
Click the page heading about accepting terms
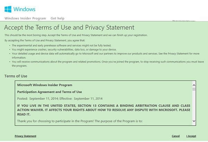[69, 27]
